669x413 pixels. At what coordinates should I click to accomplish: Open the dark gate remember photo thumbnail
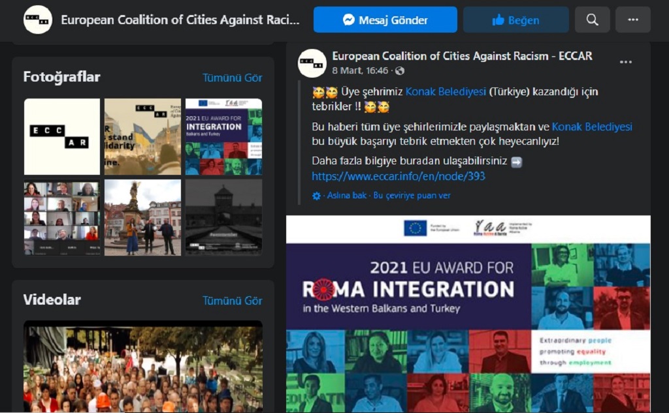tap(223, 217)
